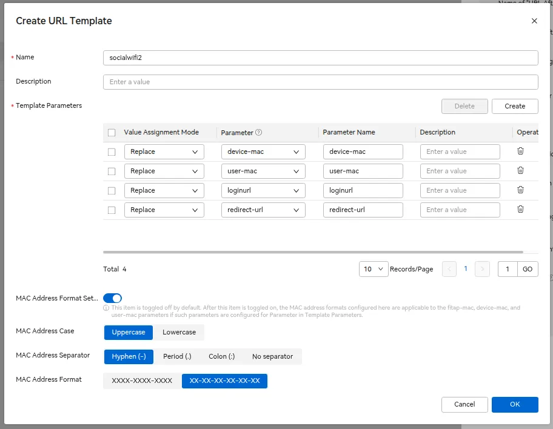Expand Value Assignment Mode dropdown for redirect-url row

(x=164, y=210)
